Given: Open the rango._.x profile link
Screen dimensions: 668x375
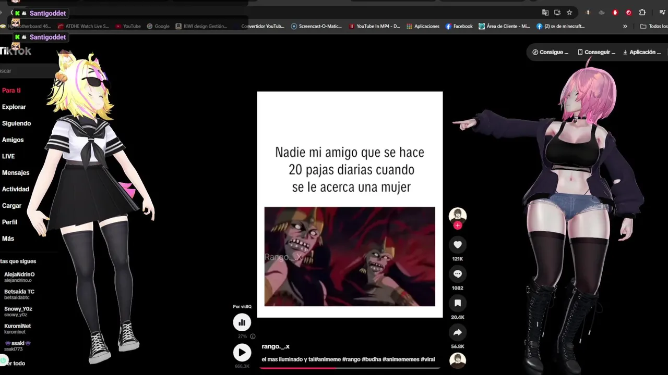Looking at the screenshot, I should tap(276, 346).
